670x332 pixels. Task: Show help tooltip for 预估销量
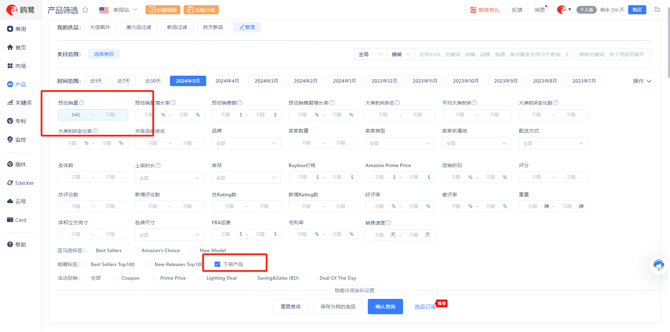coord(82,103)
